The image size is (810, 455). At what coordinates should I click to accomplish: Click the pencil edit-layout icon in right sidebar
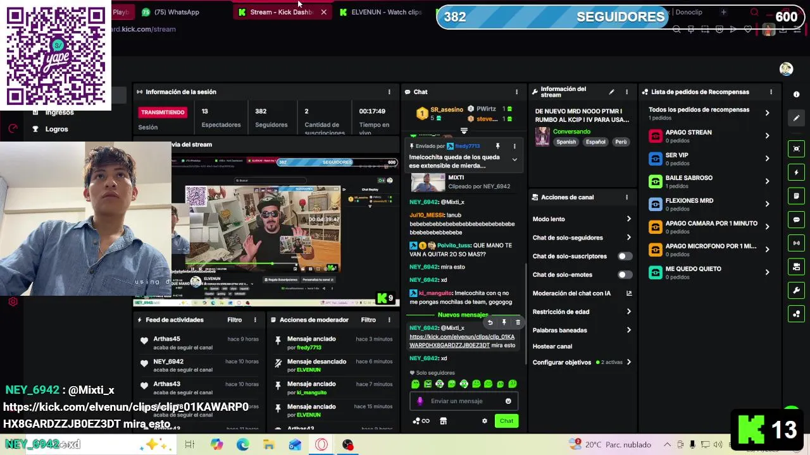(796, 118)
